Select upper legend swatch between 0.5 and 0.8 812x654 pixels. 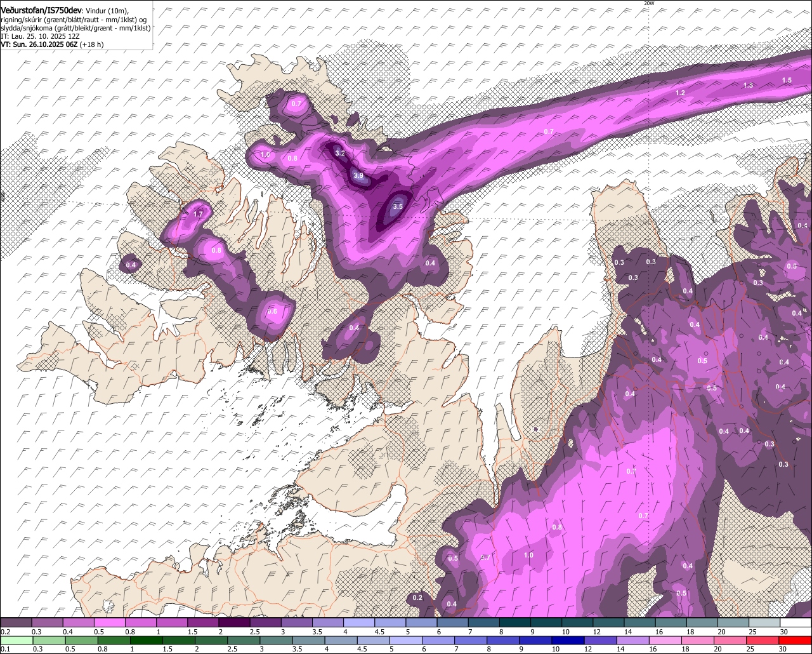(109, 623)
